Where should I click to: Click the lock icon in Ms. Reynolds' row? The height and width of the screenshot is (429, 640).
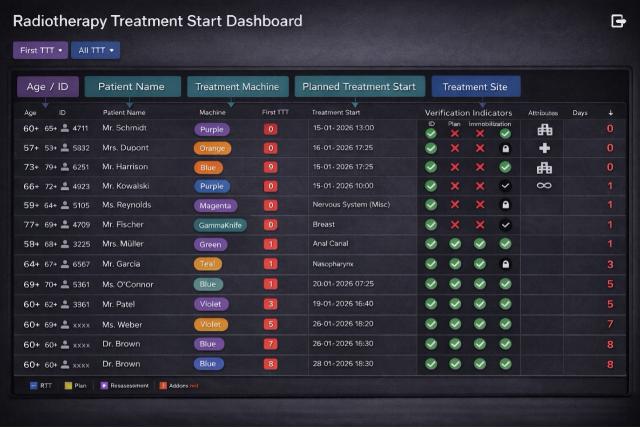coord(505,205)
